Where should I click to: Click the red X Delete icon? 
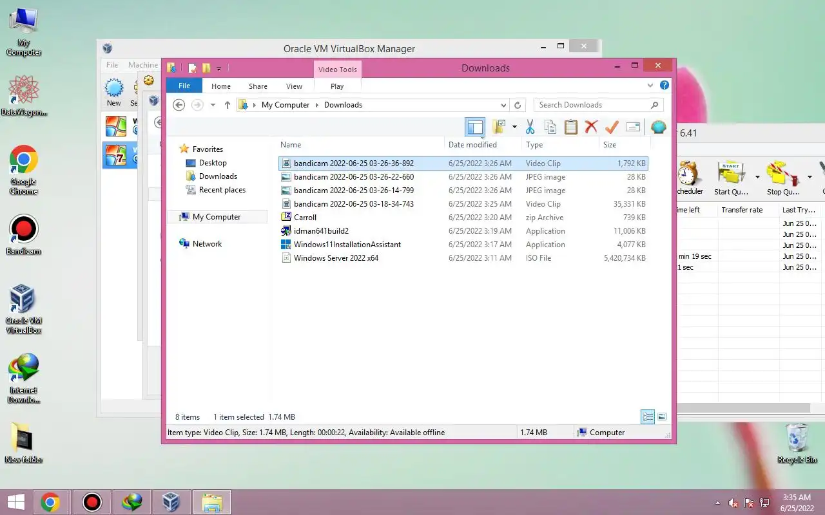click(x=591, y=127)
